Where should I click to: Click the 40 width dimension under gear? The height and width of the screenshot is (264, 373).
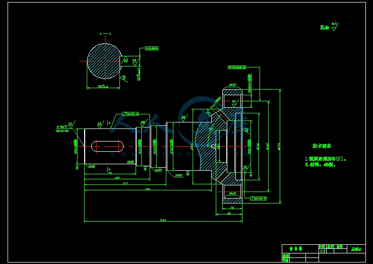(229, 214)
